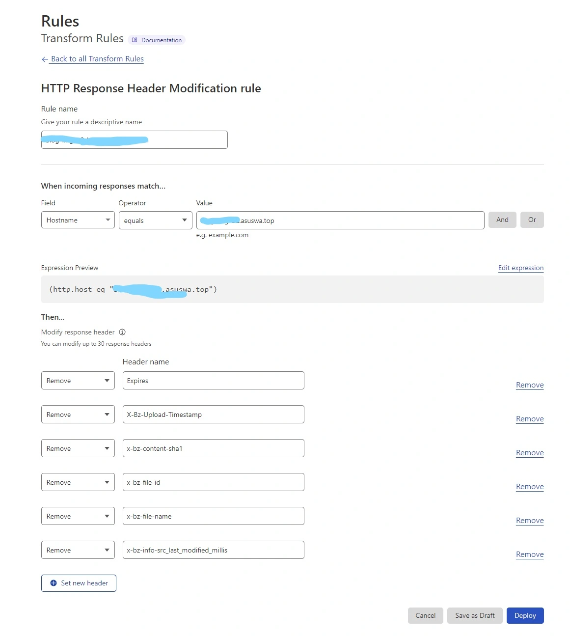Screen dimensions: 570x636
Task: Cancel editing the rule
Action: (x=425, y=615)
